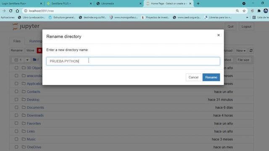Click the new directory name input field
This screenshot has width=269, height=151.
133,61
